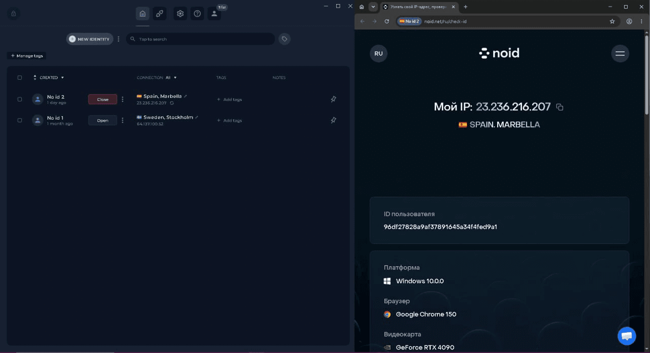Screen dimensions: 650x353
Task: Click the 23.236.216.207 IP on noid page
Action: pos(513,107)
